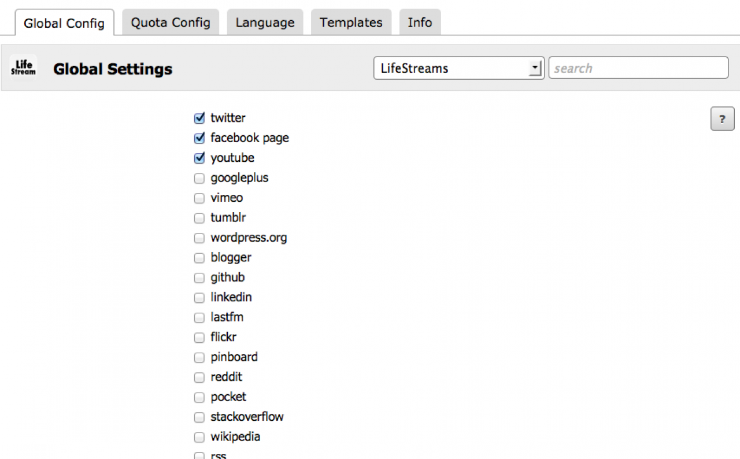Click the LifeStream logo icon
Viewport: 740px width, 459px height.
[x=24, y=68]
